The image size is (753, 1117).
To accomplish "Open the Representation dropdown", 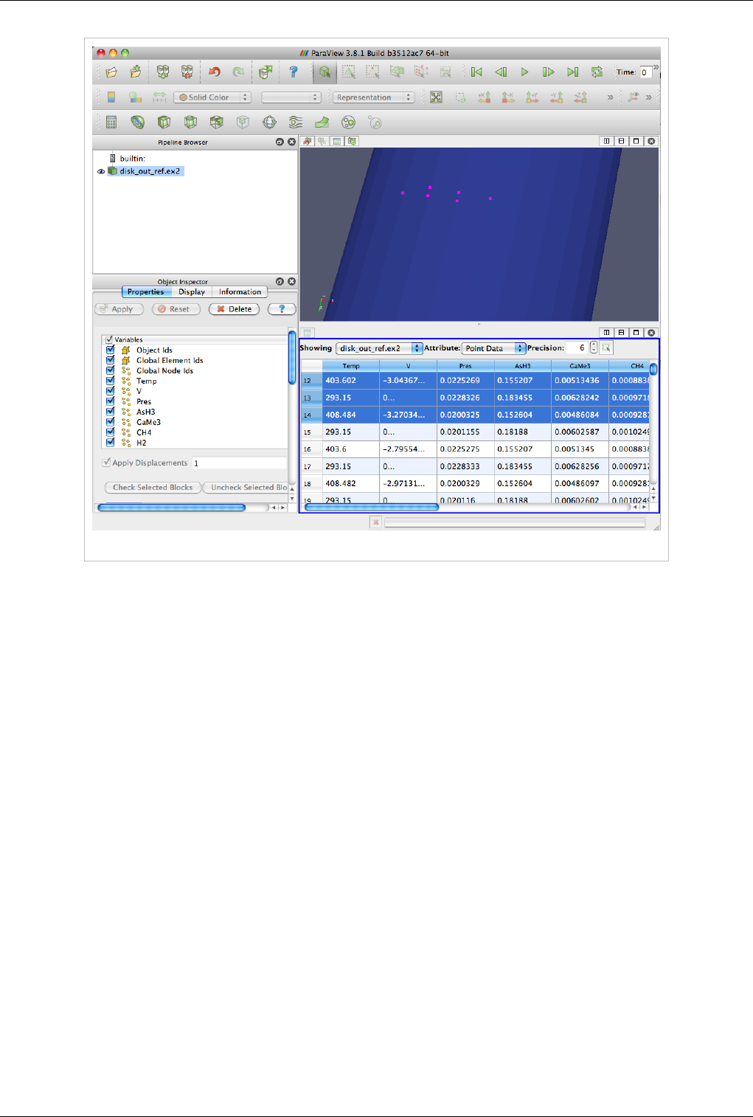I will tap(374, 97).
